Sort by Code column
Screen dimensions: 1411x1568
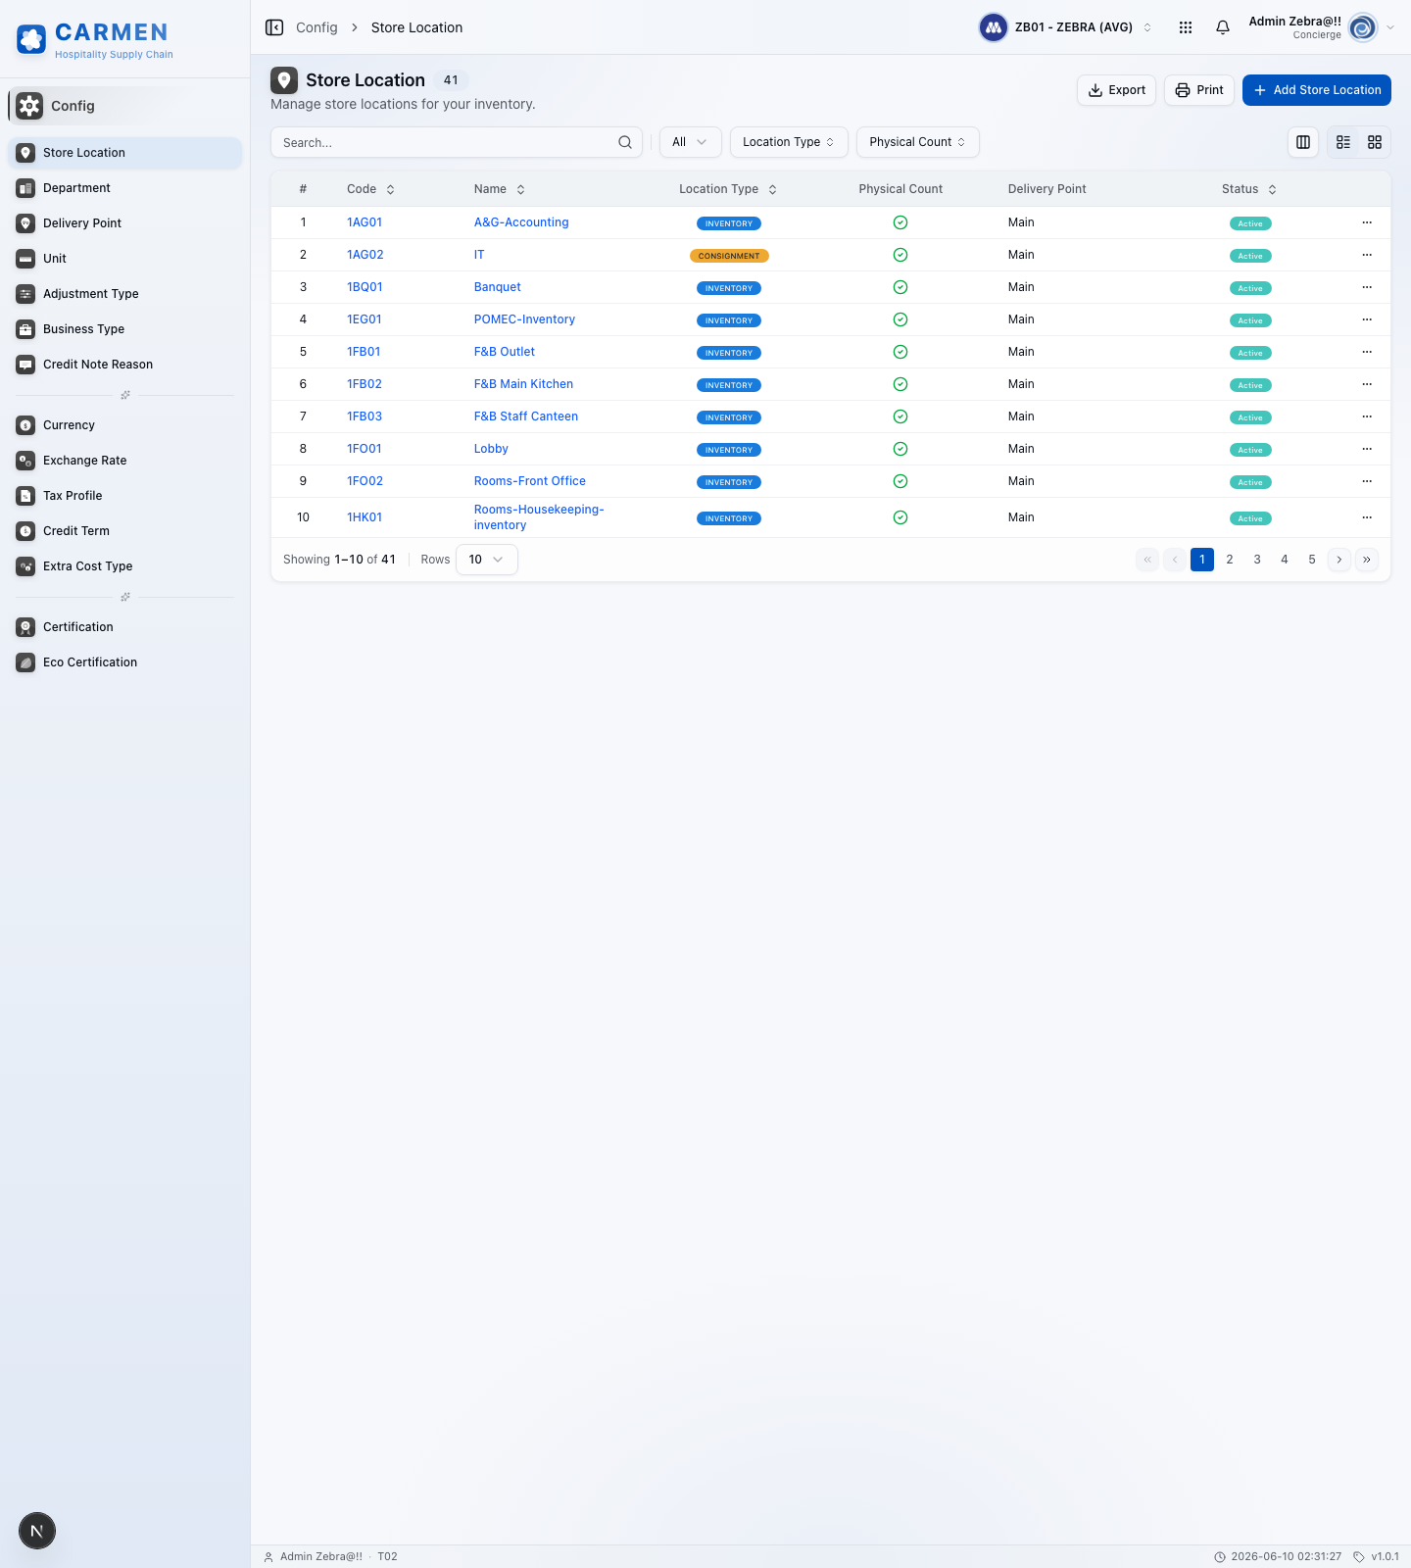tap(370, 189)
